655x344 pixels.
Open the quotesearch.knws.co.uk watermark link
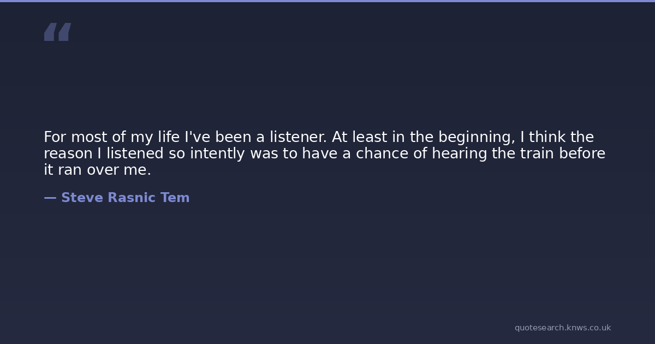[x=562, y=328]
